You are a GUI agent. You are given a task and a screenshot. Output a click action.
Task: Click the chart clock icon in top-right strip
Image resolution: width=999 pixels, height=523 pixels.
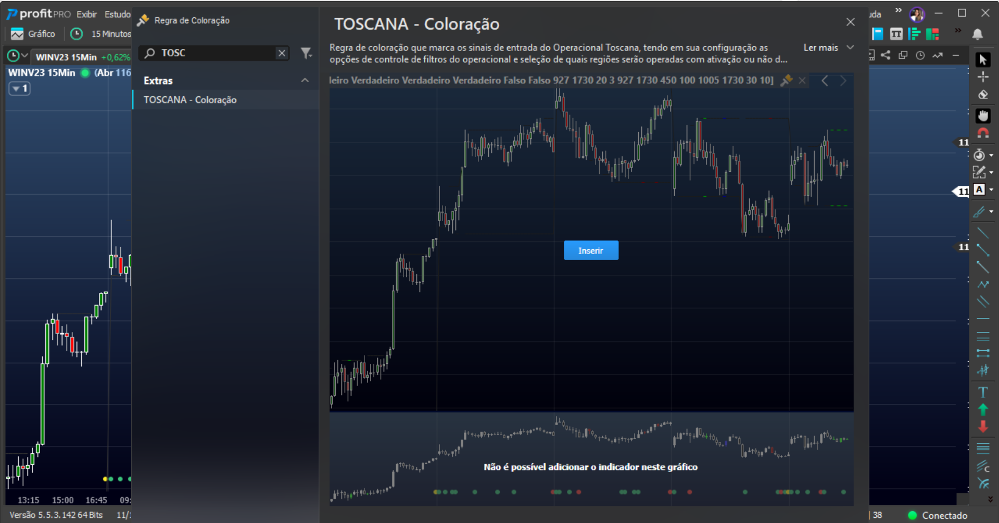pos(920,55)
